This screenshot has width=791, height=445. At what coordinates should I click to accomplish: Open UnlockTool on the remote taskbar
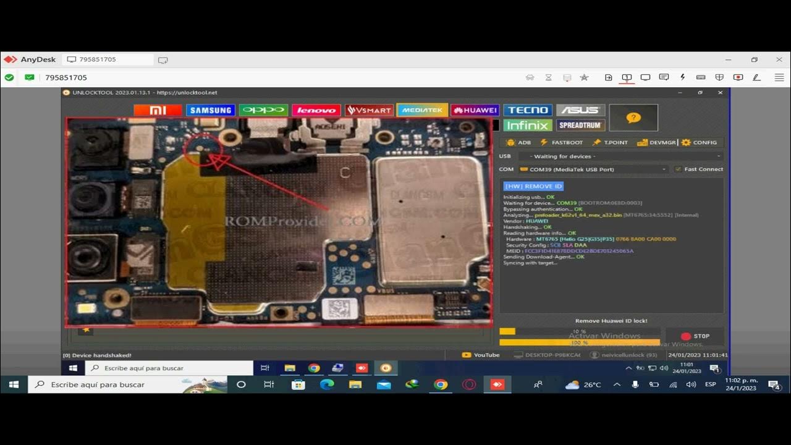386,368
